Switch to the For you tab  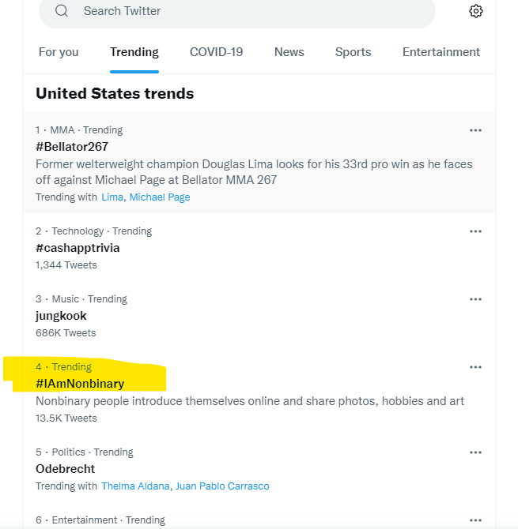[x=59, y=52]
